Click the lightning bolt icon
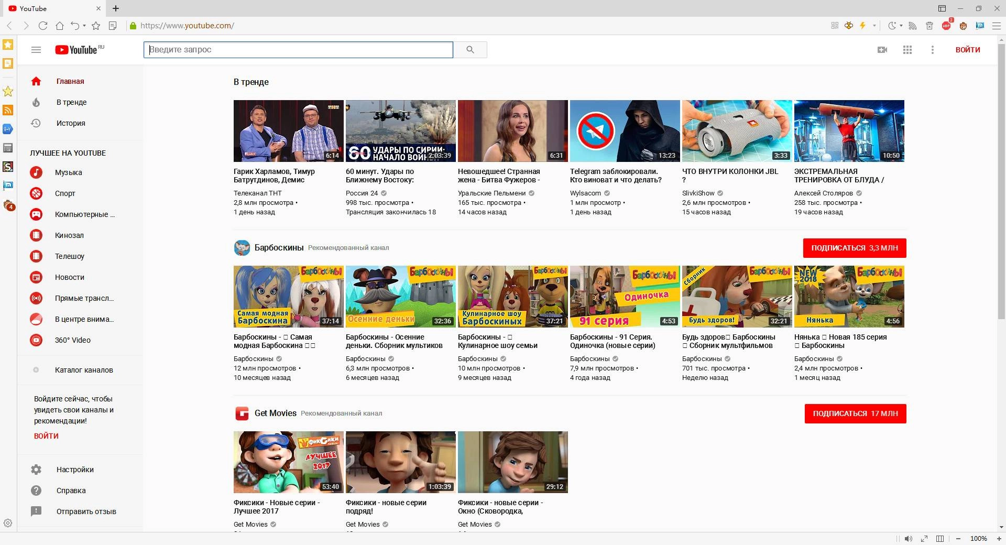The height and width of the screenshot is (545, 1006). 862,25
